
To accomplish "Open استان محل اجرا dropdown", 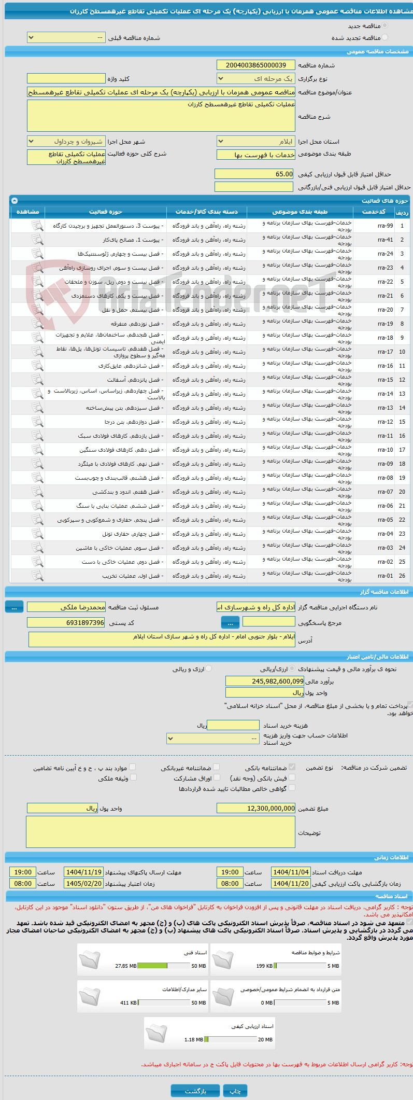I will (255, 141).
